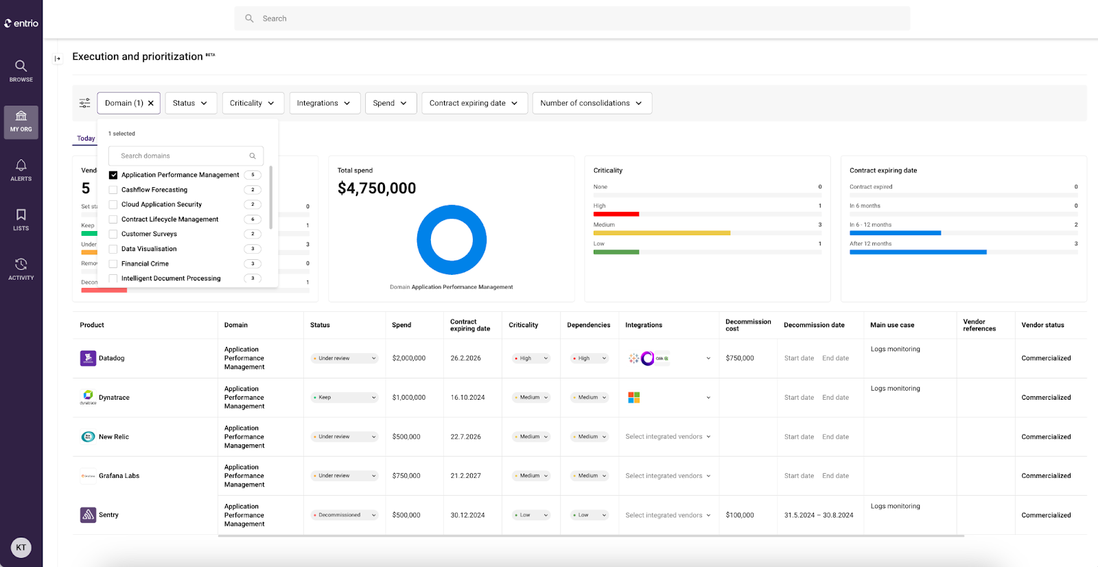
Task: Open the Status filter dropdown
Action: 191,103
